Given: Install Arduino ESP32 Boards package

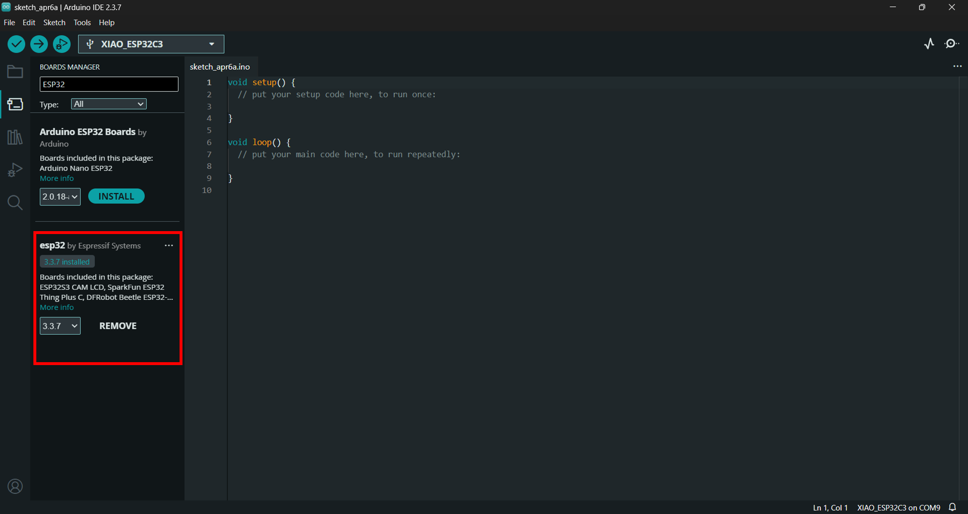Looking at the screenshot, I should [116, 196].
